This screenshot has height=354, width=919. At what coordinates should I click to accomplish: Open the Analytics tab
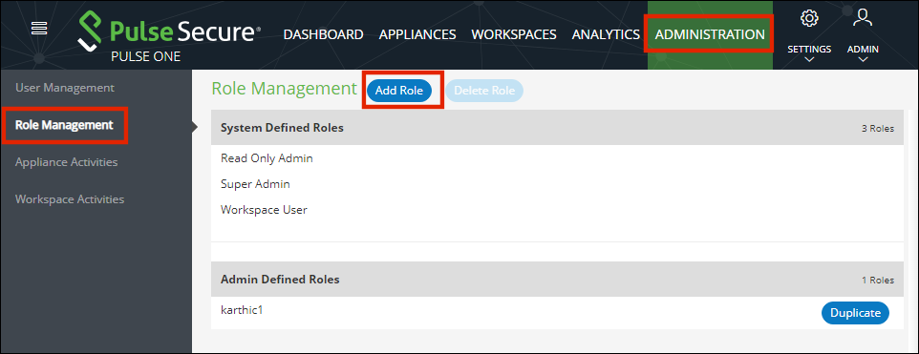click(x=606, y=34)
